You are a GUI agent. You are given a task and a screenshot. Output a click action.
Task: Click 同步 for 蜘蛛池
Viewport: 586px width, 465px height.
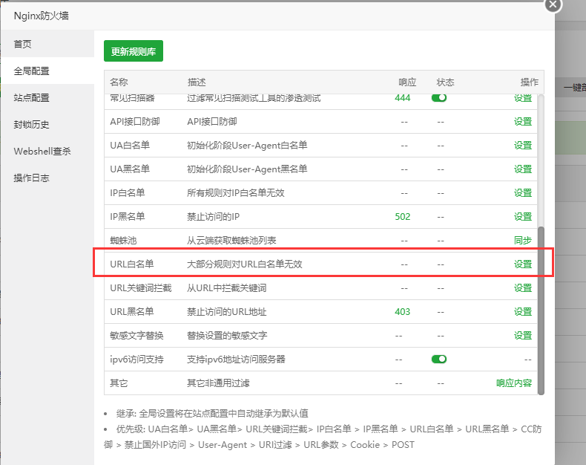click(x=523, y=240)
